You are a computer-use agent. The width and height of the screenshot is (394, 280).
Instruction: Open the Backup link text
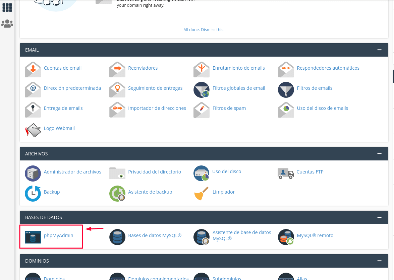52,192
